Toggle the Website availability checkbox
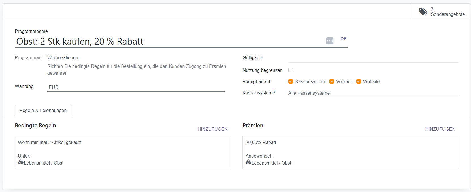 pyautogui.click(x=359, y=81)
